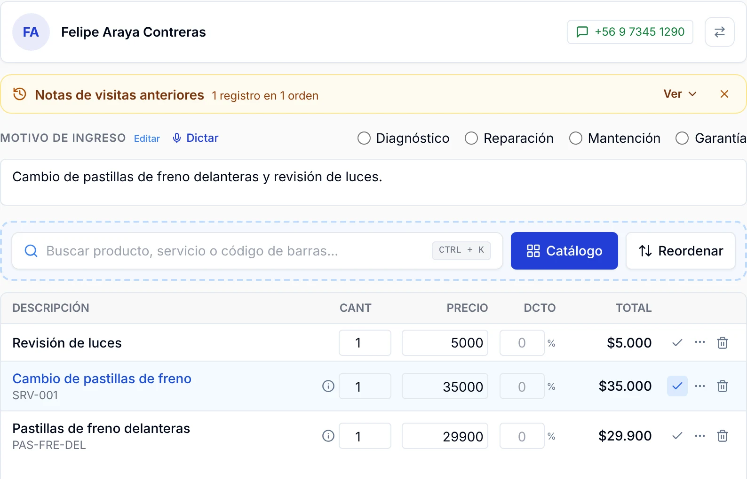This screenshot has height=479, width=747.
Task: Open more options for Pastillas de freno delanteras
Action: (700, 436)
